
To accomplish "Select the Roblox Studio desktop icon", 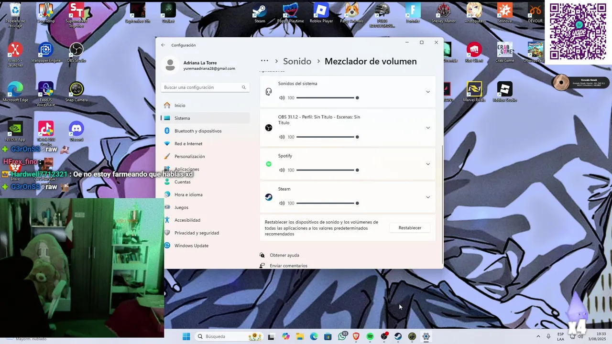I will pos(504,92).
